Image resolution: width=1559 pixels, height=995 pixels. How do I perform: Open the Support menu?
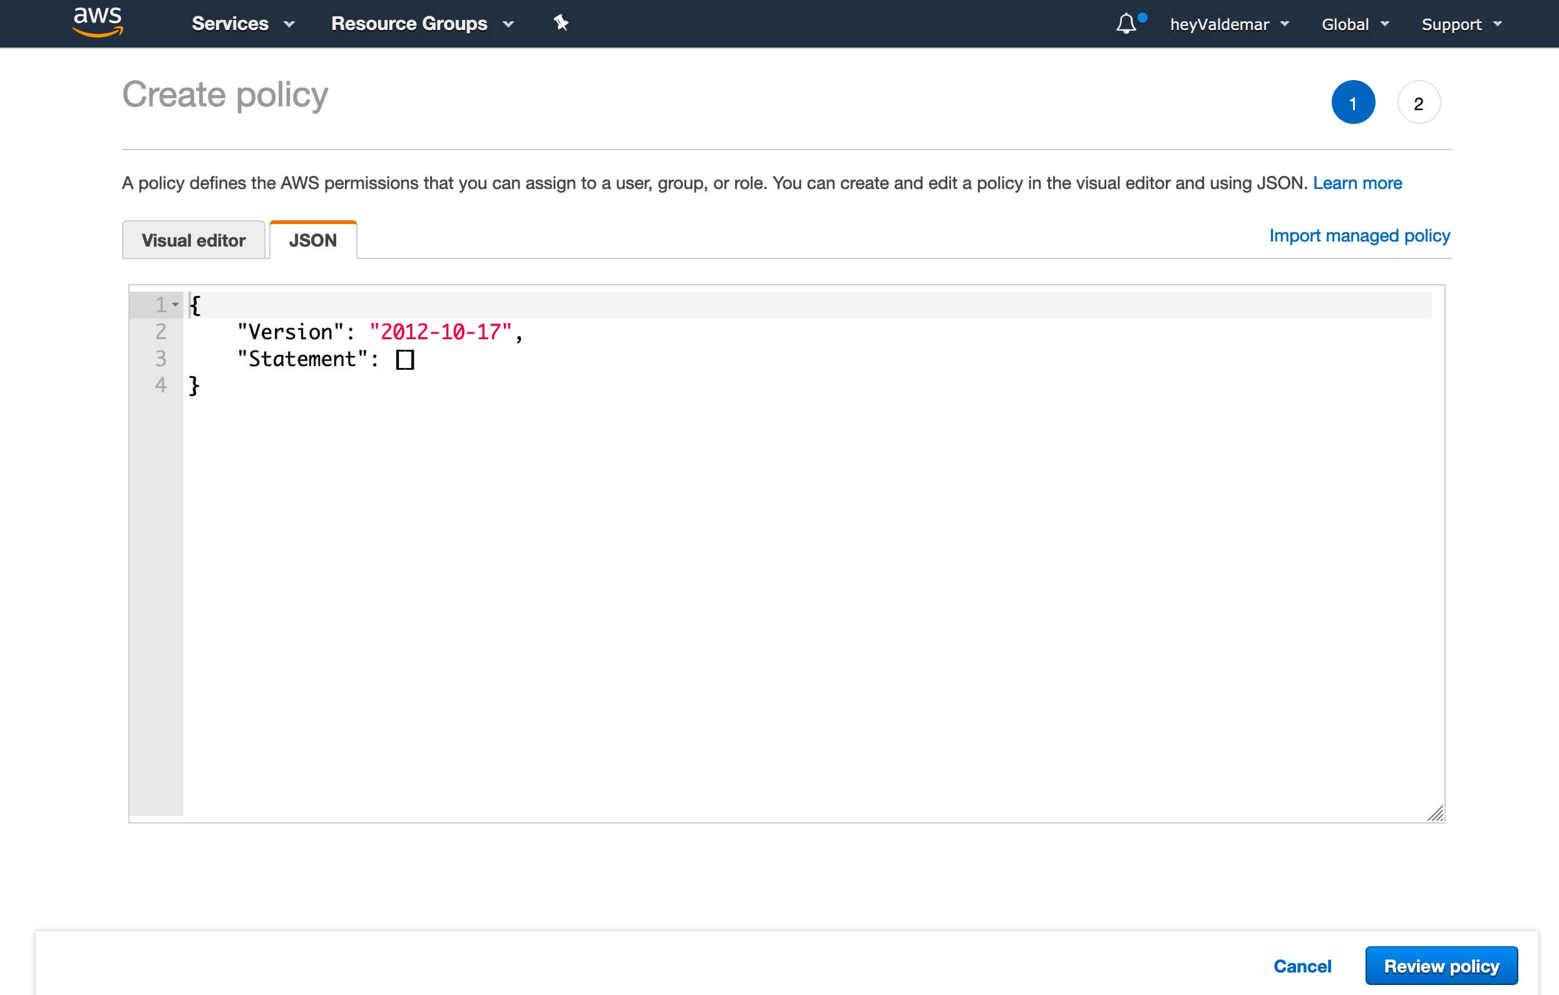click(x=1466, y=24)
